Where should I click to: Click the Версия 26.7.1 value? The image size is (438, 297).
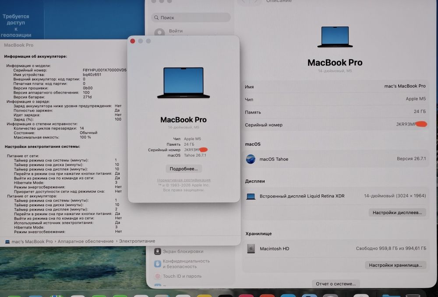coord(411,159)
